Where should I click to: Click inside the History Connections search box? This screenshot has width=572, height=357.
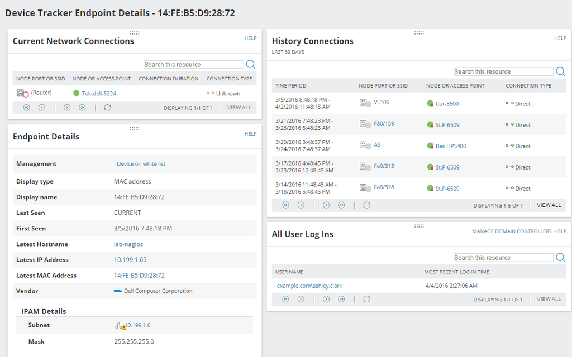pyautogui.click(x=503, y=71)
